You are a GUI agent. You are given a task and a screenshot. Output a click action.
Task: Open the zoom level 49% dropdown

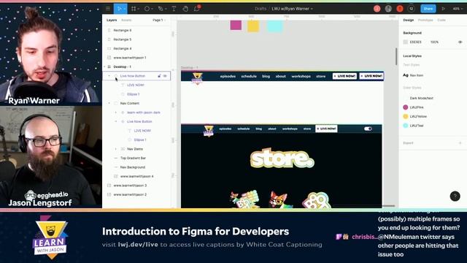coord(458,9)
